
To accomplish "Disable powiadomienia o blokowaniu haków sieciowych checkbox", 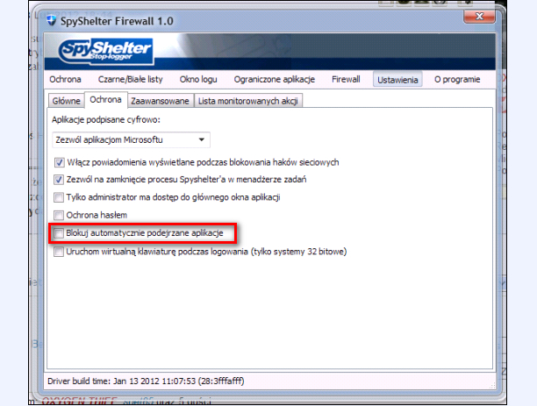I will point(60,162).
